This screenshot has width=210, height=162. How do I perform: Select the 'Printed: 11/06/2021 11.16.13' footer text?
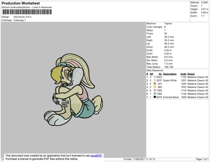[x=139, y=159]
